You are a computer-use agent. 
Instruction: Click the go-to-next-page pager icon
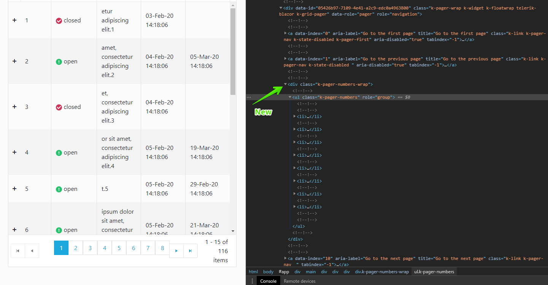pos(176,250)
